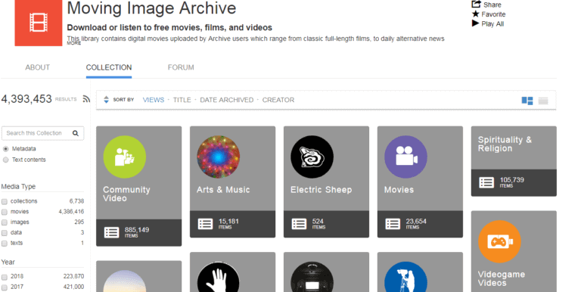This screenshot has width=581, height=292.
Task: Click the Favorite text link
Action: 493,14
